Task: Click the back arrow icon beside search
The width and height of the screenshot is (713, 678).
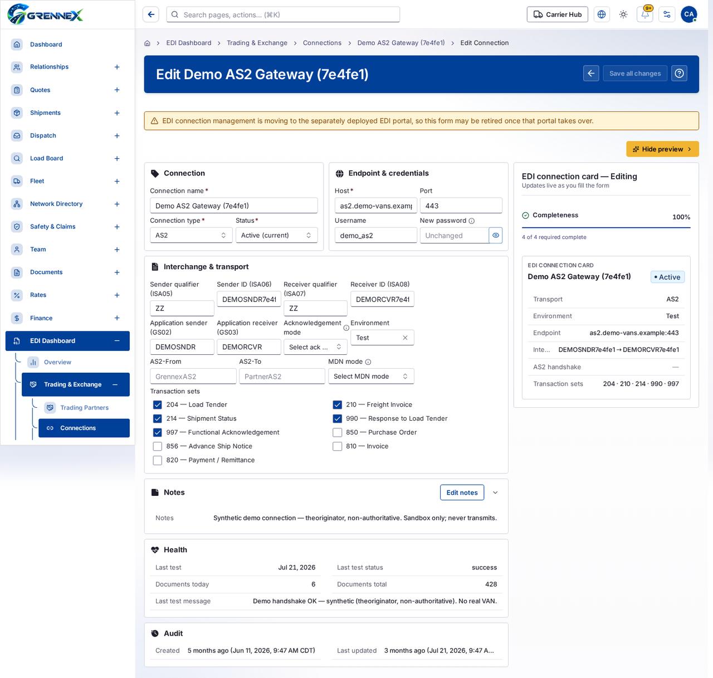Action: pos(151,14)
